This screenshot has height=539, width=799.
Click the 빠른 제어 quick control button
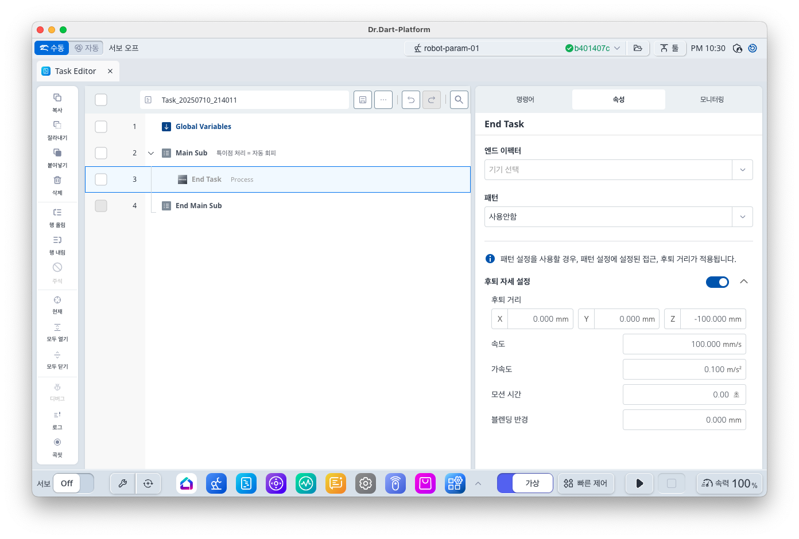(586, 483)
